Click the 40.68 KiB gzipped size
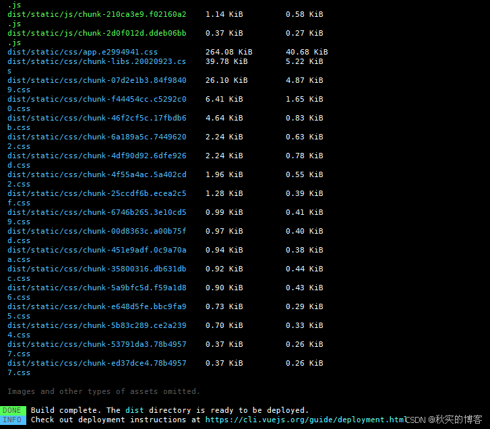Viewport: 490px width, 429px height. point(307,52)
